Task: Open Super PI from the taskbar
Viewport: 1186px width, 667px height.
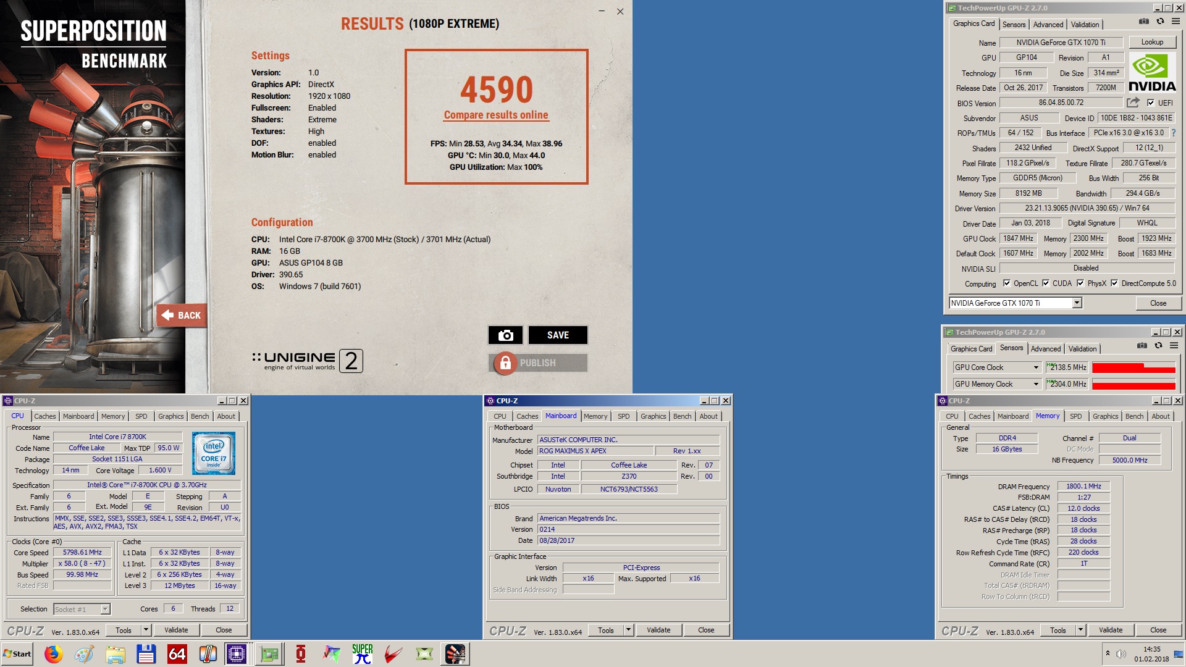Action: click(363, 653)
